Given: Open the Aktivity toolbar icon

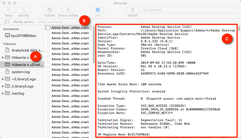Looking at the screenshot, I should (24, 10).
